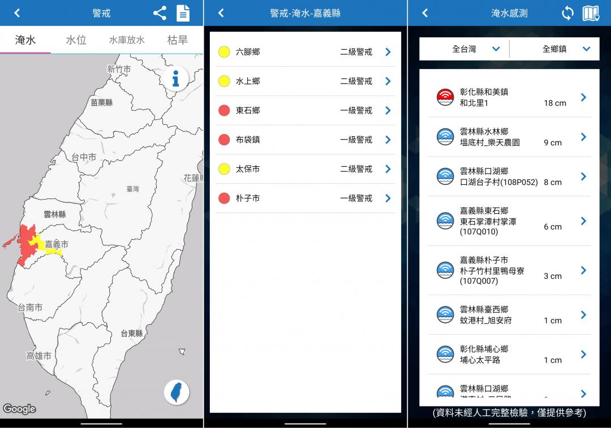Click the red status dot beside 朴子市
The image size is (611, 428).
[225, 198]
